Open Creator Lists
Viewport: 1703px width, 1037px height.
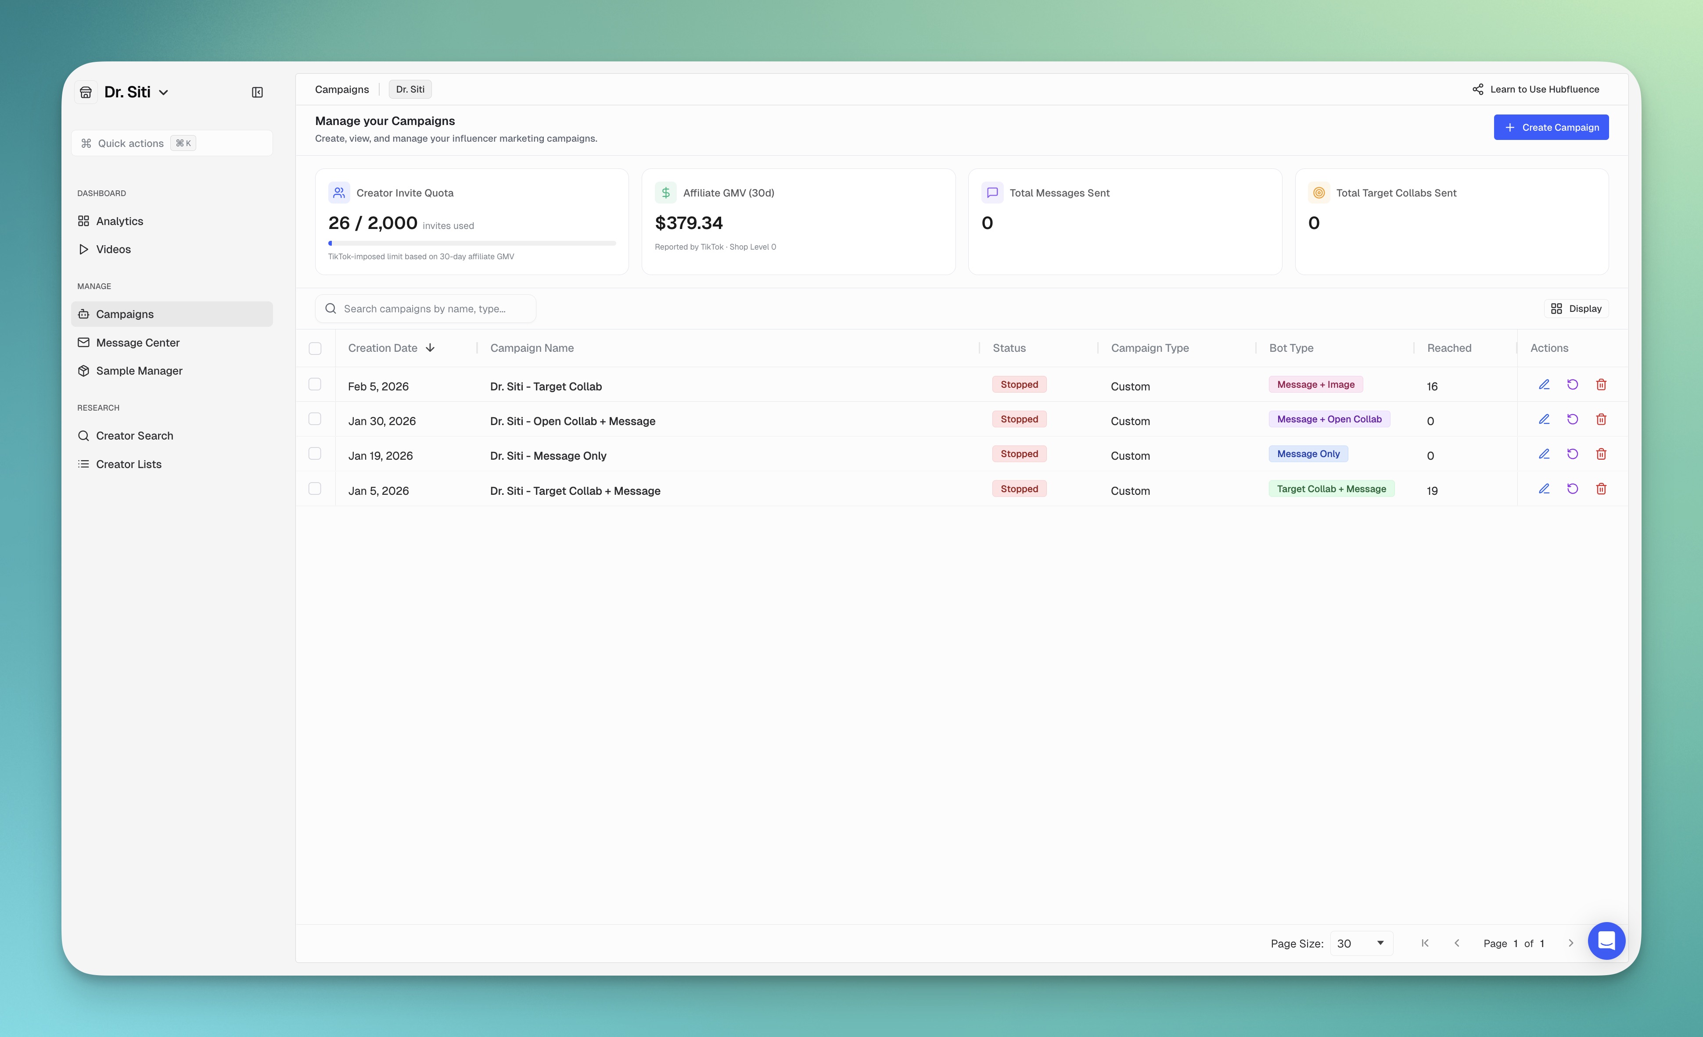click(x=129, y=464)
